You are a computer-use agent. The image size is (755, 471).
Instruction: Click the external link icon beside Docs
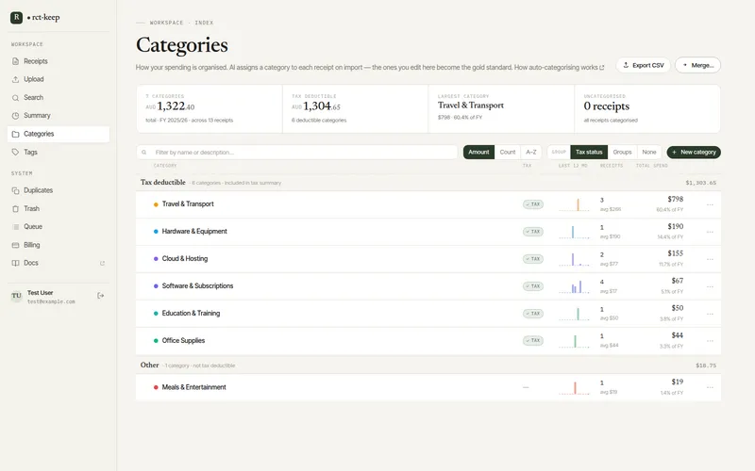click(102, 264)
